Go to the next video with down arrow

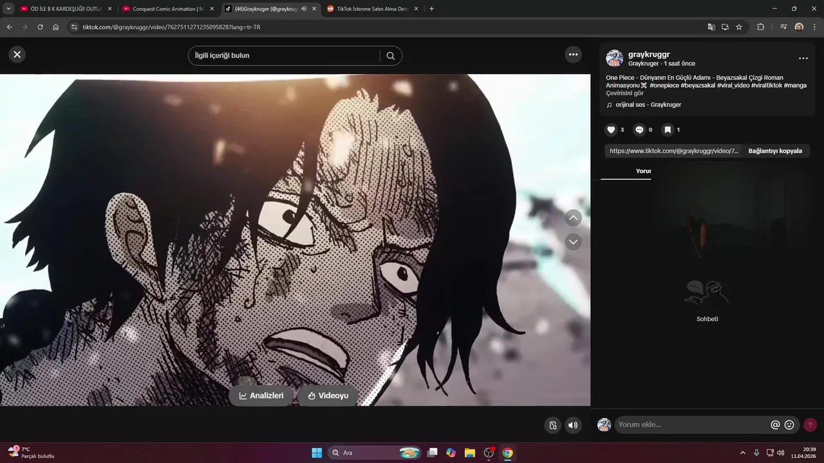click(x=573, y=242)
